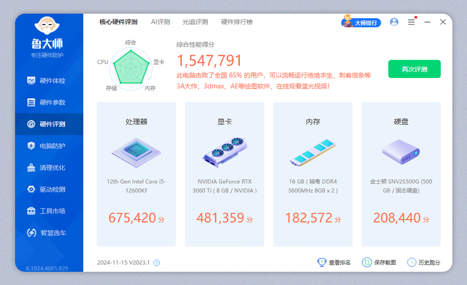Switch to 核心硬件评测 tab
467x285 pixels.
click(118, 22)
